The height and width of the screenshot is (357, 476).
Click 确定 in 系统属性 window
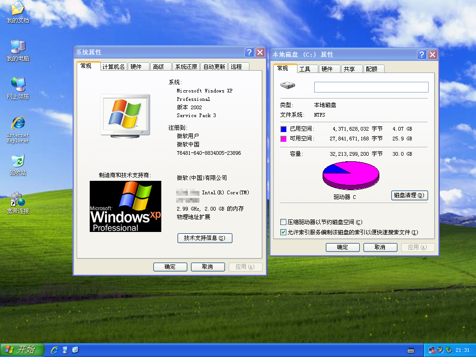(170, 267)
